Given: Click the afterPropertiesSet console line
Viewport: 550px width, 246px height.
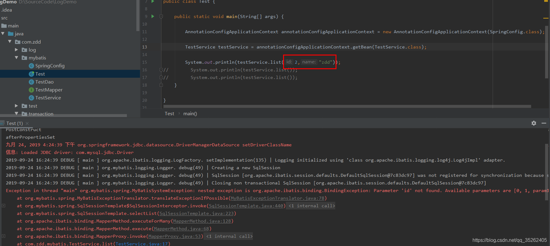Looking at the screenshot, I should (31, 137).
